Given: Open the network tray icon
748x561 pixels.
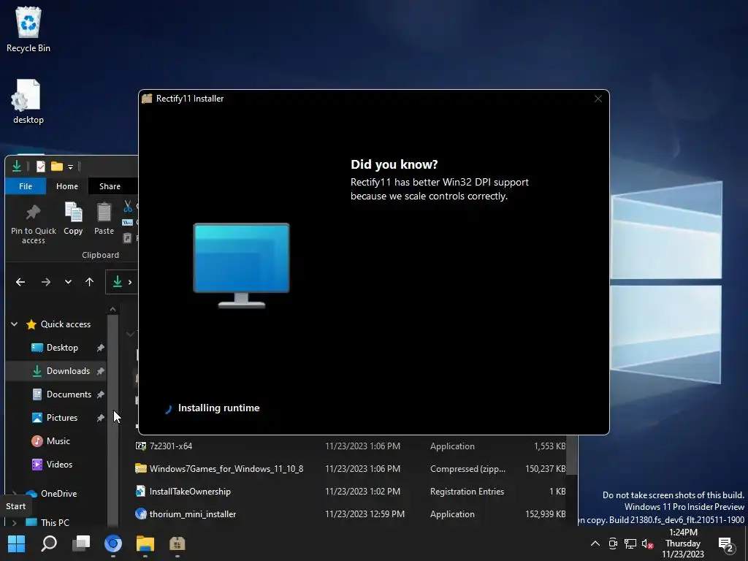Looking at the screenshot, I should [x=630, y=543].
